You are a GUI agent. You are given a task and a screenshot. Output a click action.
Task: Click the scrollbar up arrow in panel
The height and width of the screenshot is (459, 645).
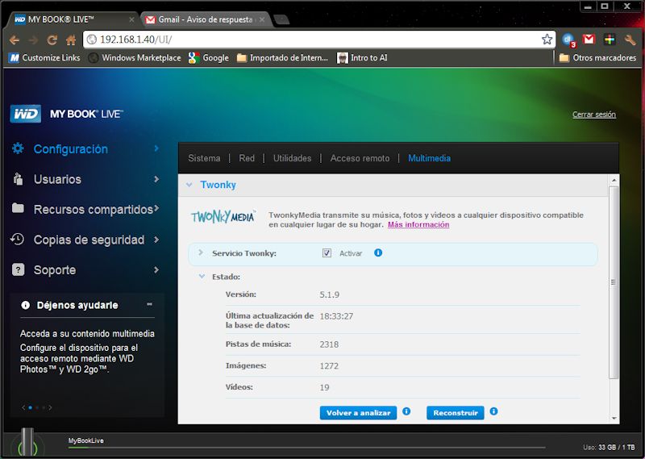point(614,181)
